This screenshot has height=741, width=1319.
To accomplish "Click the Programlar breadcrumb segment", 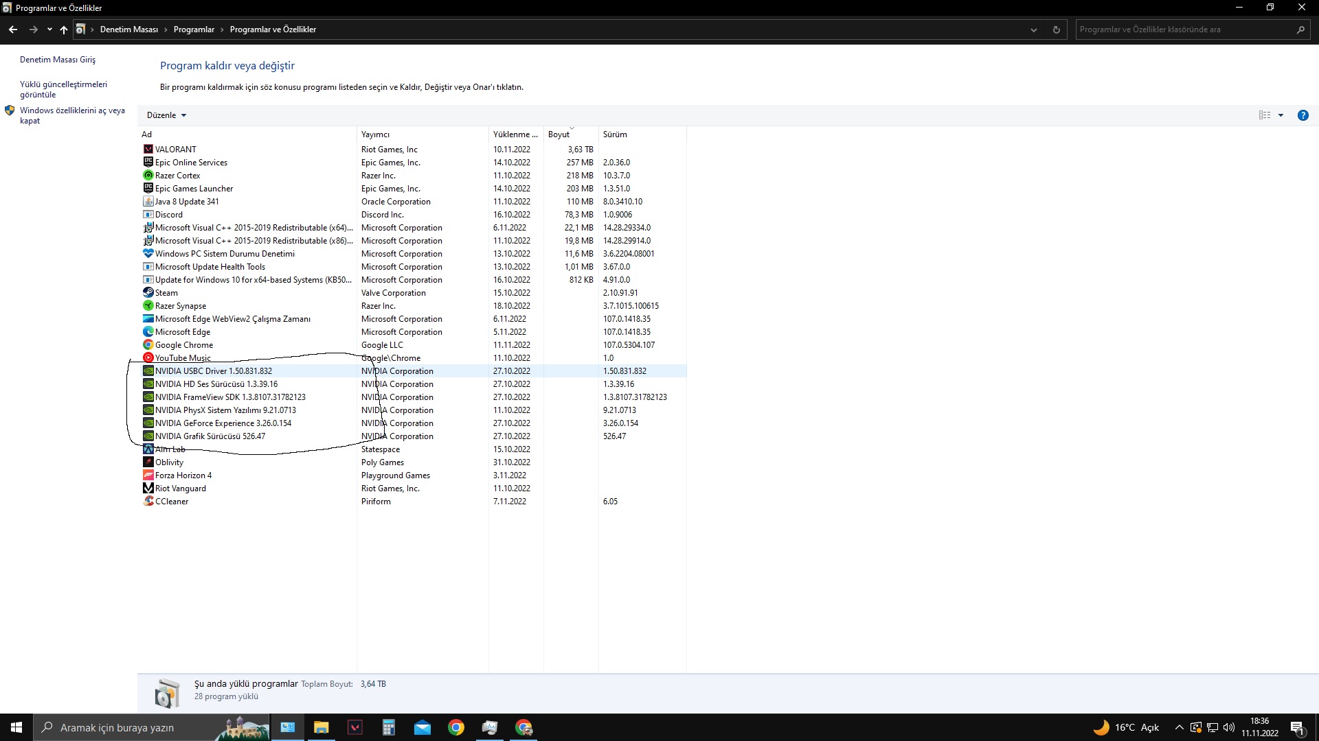I will [194, 30].
